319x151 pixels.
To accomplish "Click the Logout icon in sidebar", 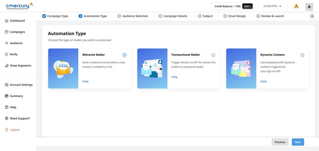I will click(7, 130).
